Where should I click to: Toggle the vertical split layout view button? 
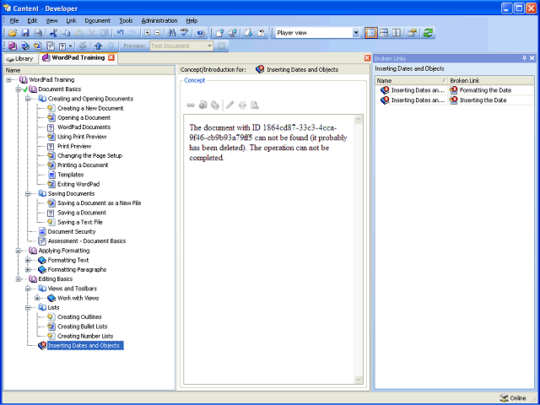(397, 33)
